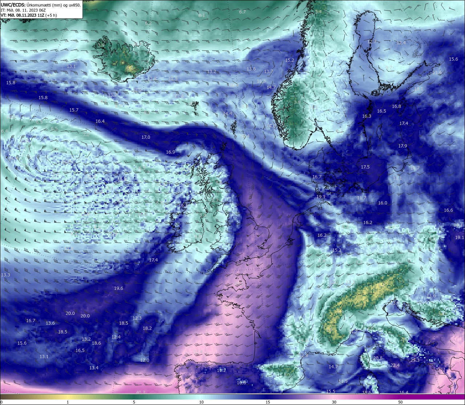Click the map value '3.4'
Viewport: 465px width, 405px height.
(318, 12)
